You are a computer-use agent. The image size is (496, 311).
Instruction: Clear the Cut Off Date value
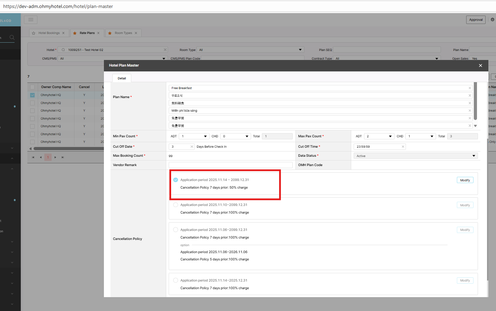coord(192,147)
